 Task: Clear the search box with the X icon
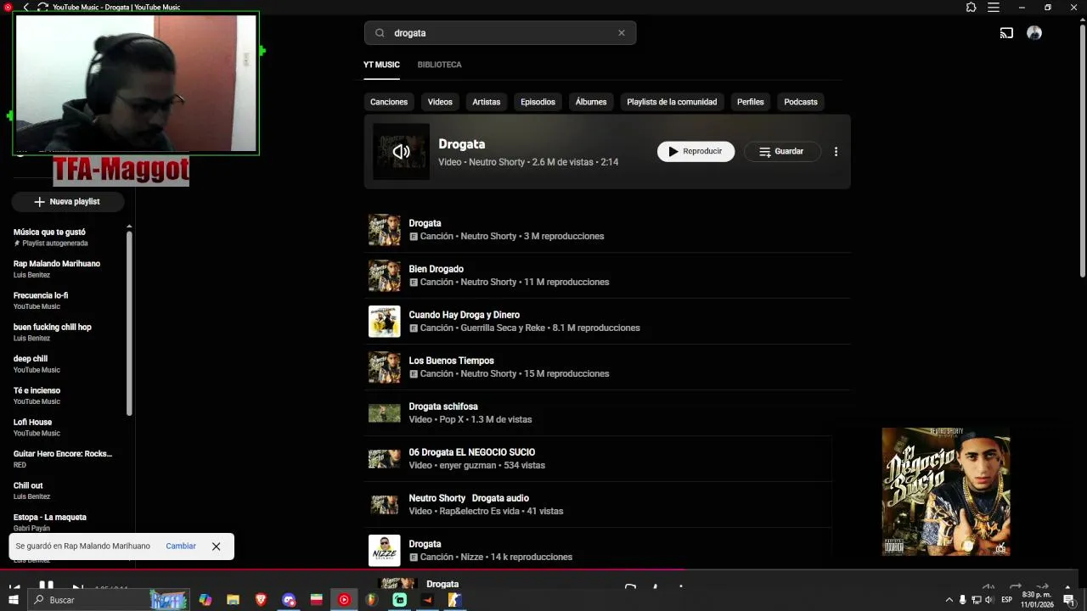tap(622, 33)
